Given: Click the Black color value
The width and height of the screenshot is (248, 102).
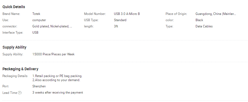Looking at the screenshot, I should (199, 20).
